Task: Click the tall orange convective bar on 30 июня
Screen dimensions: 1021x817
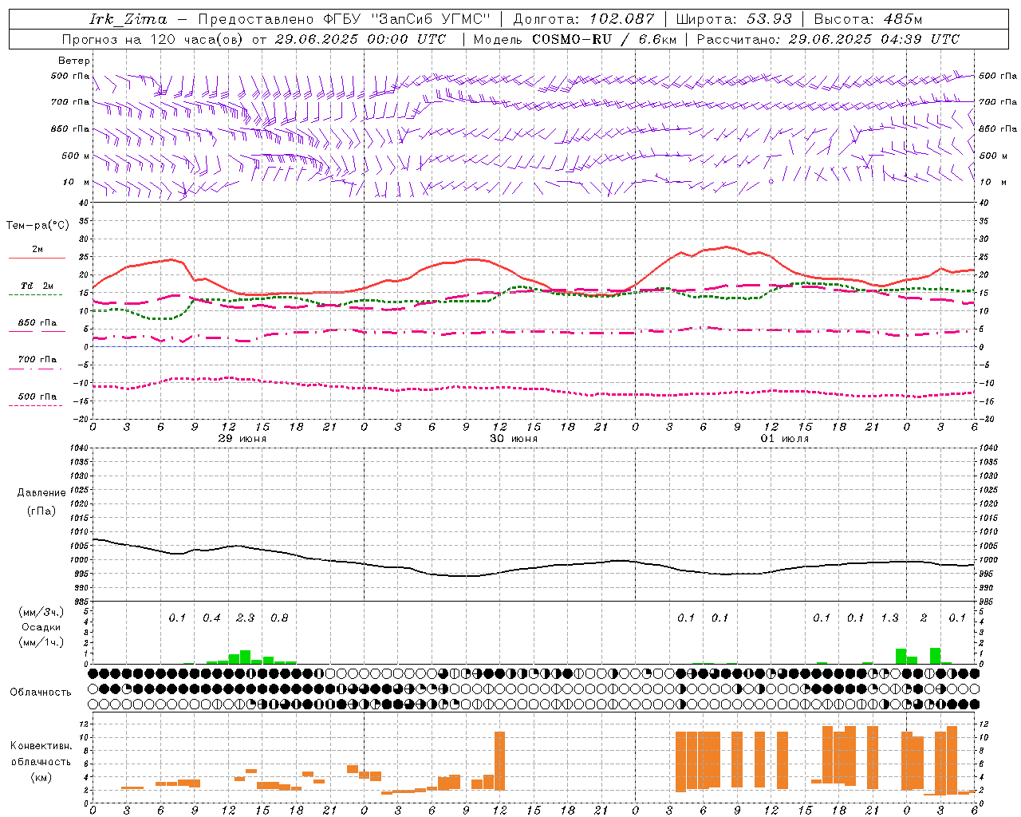Action: tap(499, 760)
